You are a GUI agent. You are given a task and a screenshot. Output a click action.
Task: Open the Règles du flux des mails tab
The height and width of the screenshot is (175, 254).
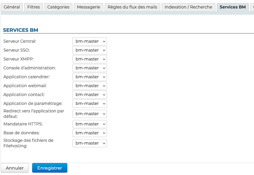[x=132, y=7]
